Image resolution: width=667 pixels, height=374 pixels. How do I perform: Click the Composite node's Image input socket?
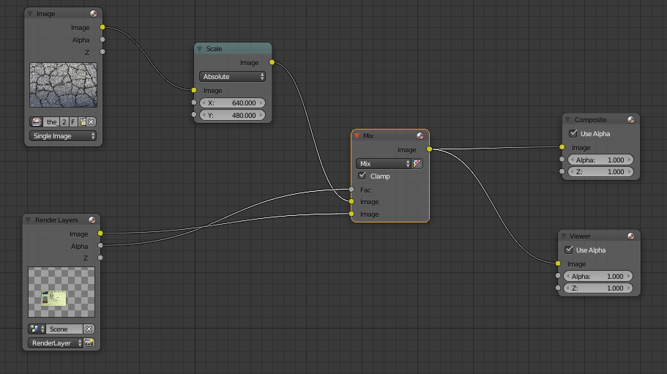[562, 147]
